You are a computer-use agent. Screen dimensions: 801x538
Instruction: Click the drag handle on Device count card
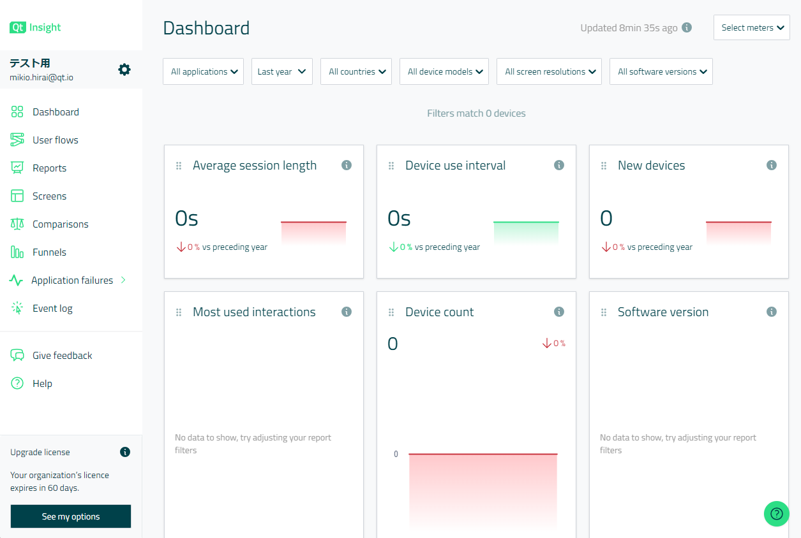click(x=391, y=312)
